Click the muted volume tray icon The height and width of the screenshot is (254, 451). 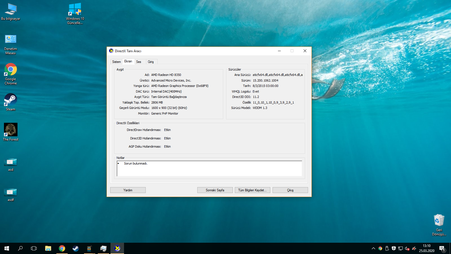click(x=407, y=248)
